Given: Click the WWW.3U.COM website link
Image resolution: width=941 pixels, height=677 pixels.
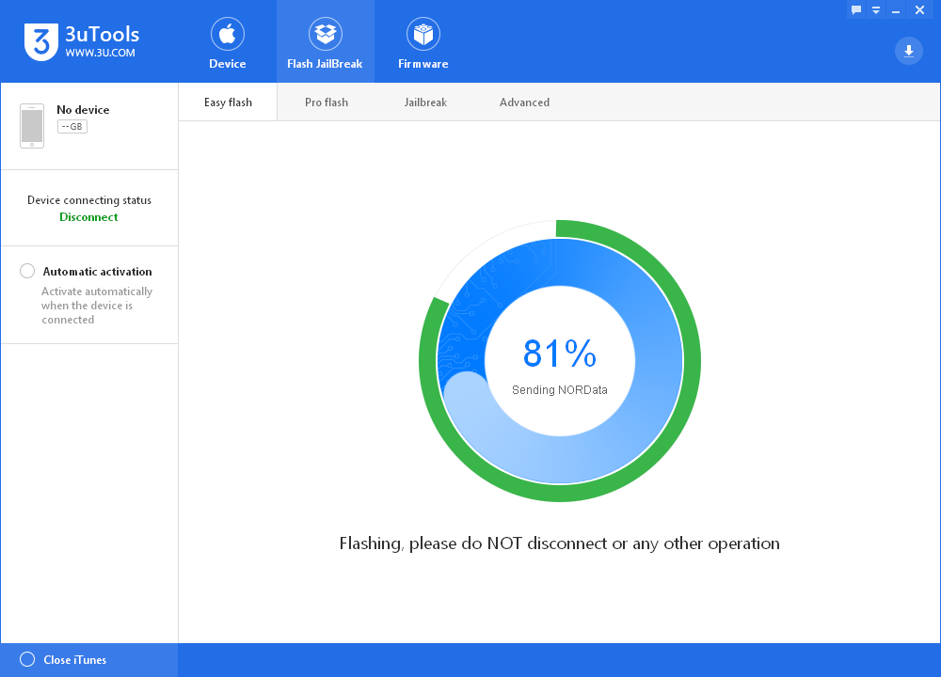Looking at the screenshot, I should [101, 53].
